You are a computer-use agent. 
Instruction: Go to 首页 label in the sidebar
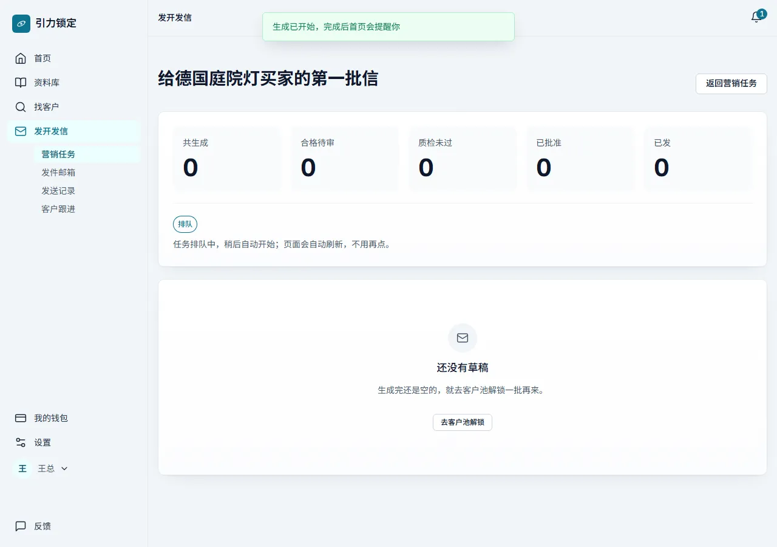[x=42, y=58]
